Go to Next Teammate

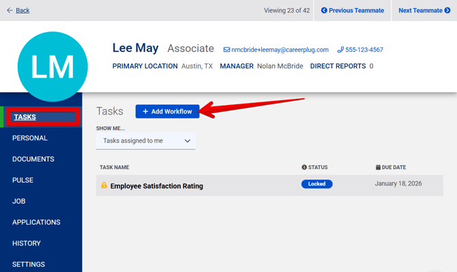[x=424, y=10]
